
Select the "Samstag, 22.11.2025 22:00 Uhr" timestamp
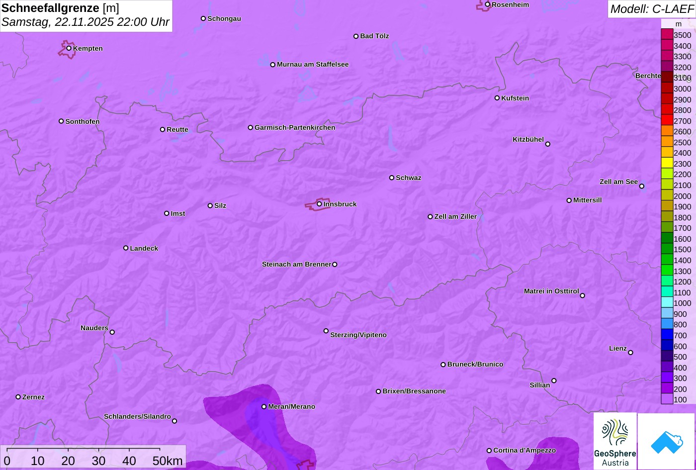[x=86, y=22]
